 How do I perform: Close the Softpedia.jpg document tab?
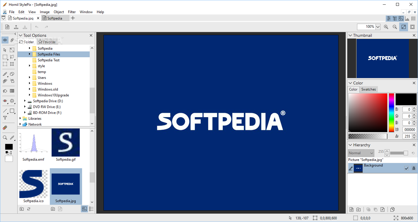click(38, 18)
